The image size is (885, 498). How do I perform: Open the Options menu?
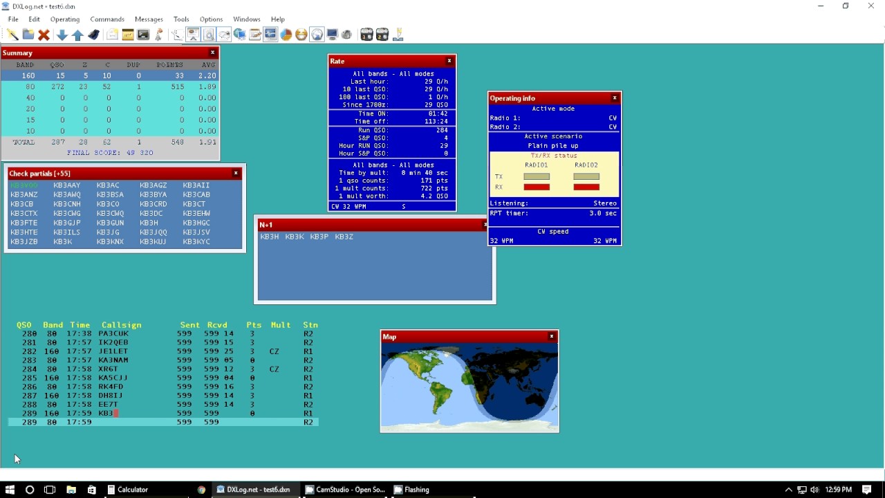(211, 19)
